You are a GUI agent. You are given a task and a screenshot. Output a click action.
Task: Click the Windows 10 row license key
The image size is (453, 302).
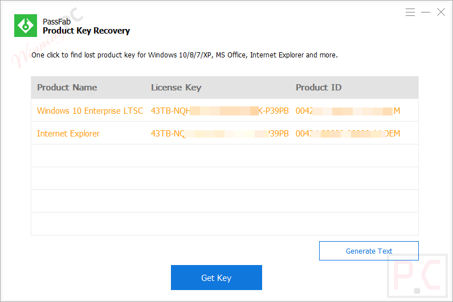[219, 111]
